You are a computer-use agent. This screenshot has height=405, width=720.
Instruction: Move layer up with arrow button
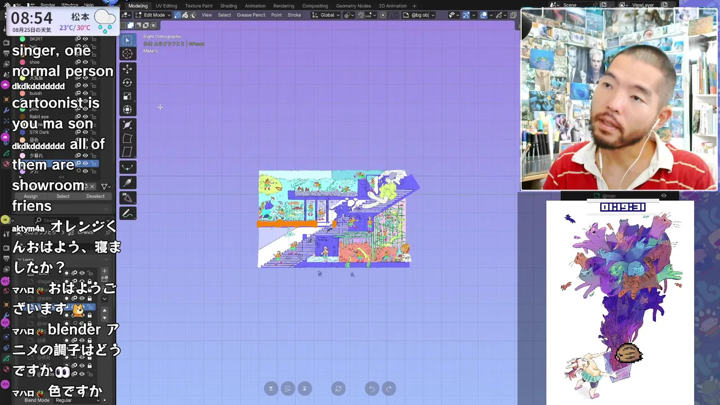pyautogui.click(x=104, y=310)
